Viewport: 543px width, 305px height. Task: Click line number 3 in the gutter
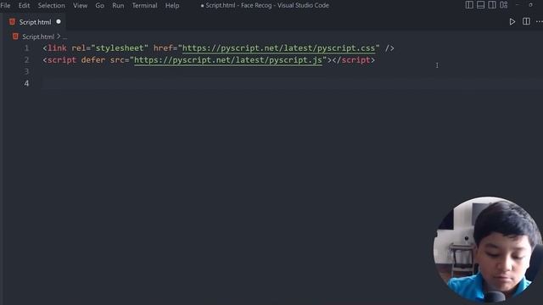[26, 71]
